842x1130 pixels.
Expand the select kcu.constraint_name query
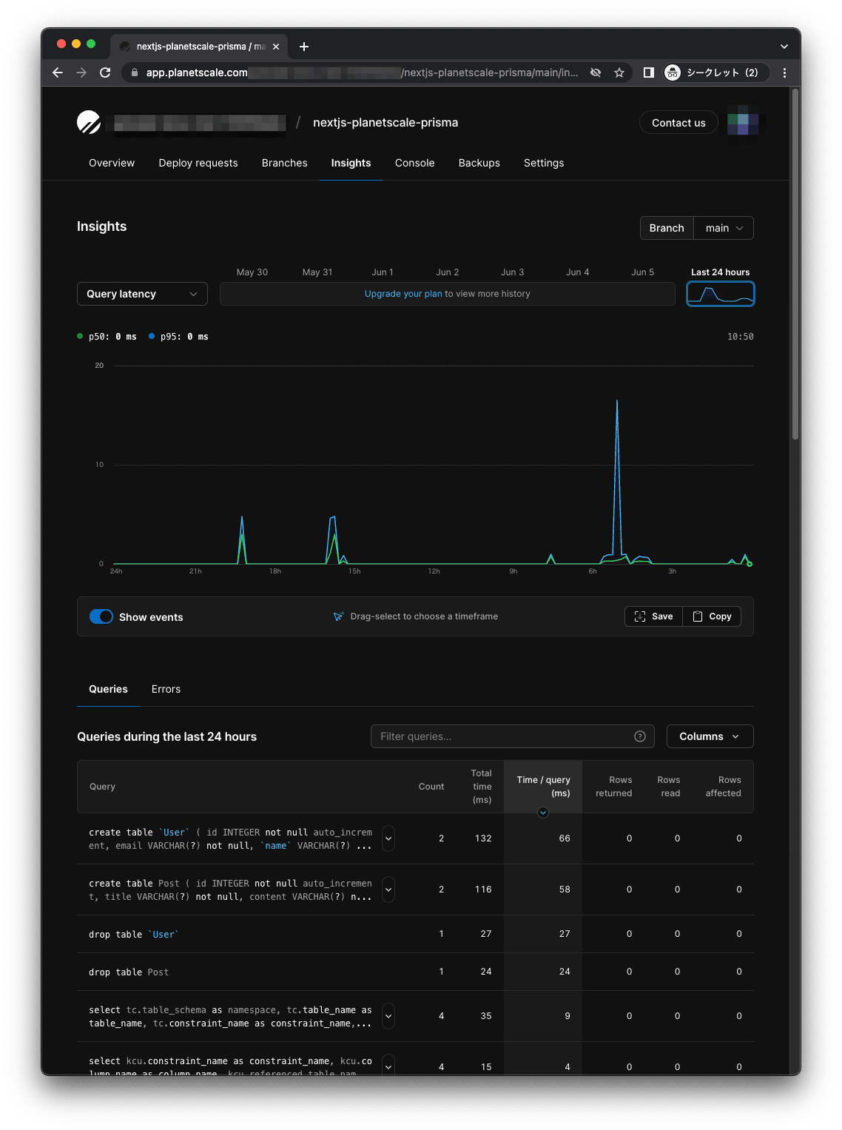click(388, 1066)
